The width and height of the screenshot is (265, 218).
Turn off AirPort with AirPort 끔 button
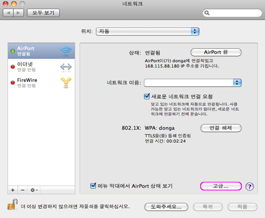tap(216, 52)
